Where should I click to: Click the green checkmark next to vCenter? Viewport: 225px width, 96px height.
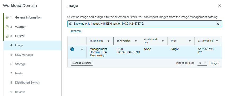coord(7,27)
